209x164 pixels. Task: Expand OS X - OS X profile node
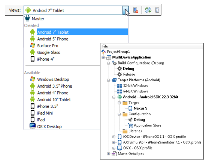click(114, 148)
